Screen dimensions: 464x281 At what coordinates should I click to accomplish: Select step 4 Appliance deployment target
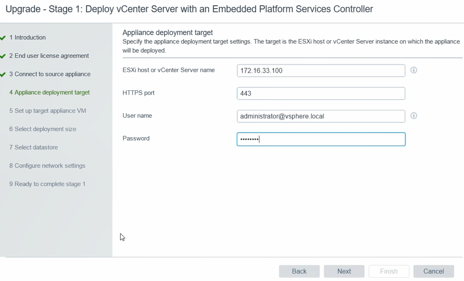point(49,93)
